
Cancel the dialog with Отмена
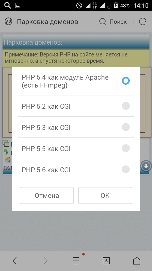(x=47, y=195)
